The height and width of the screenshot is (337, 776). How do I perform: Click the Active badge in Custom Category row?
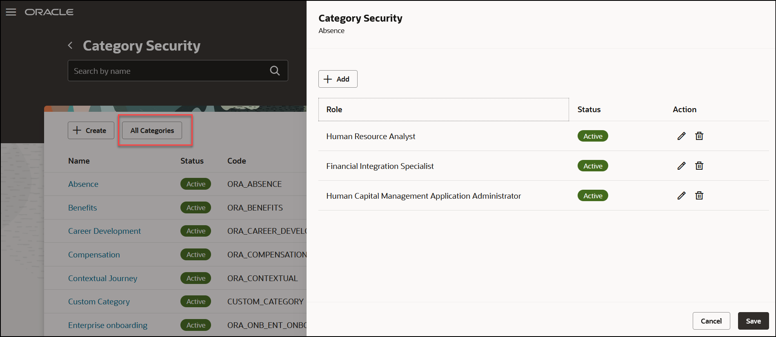point(196,302)
